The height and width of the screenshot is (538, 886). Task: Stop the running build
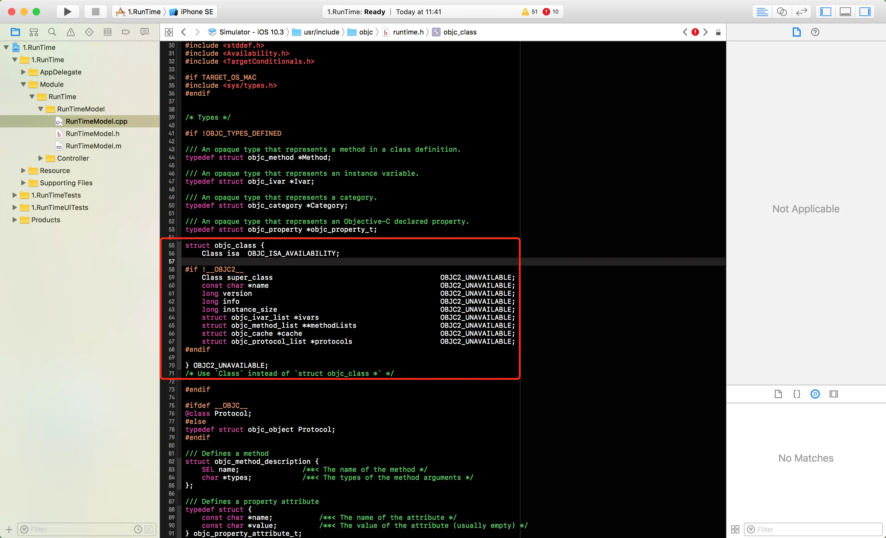pyautogui.click(x=95, y=11)
